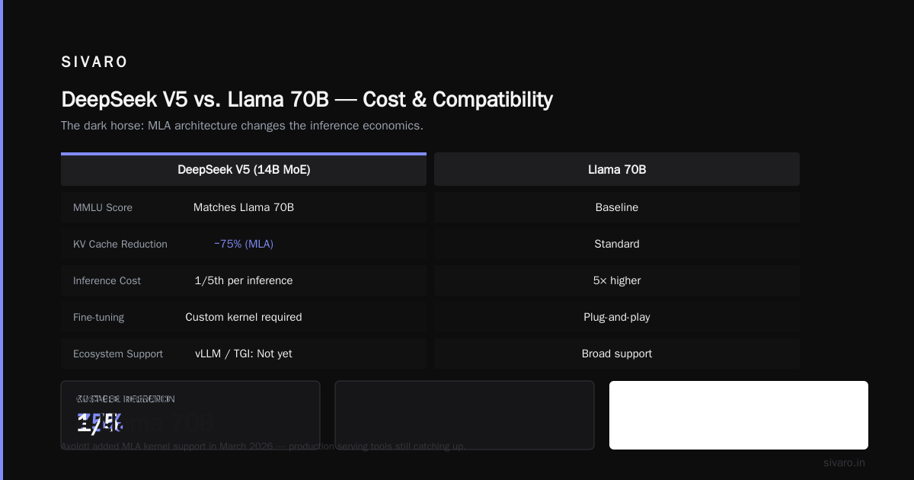Viewport: 914px width, 480px height.
Task: Select the 'DeepSeek V5 (14B MoE)' column header
Action: [244, 170]
